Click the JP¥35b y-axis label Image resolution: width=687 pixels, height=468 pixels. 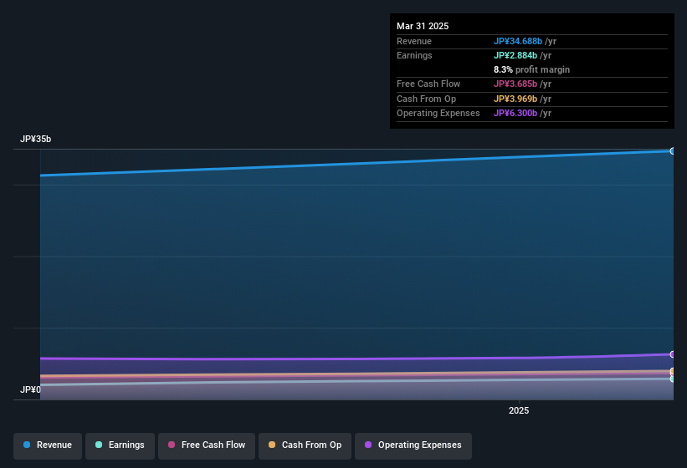coord(35,139)
